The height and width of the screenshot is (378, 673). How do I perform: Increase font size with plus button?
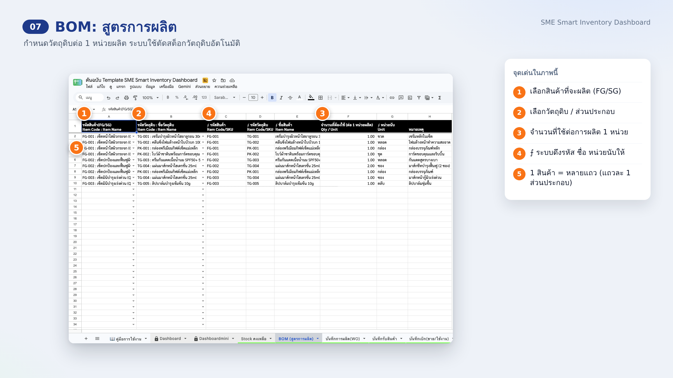pos(262,97)
